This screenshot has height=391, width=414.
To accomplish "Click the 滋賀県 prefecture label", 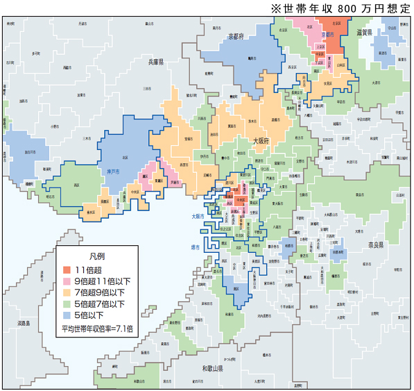I will coord(364,32).
